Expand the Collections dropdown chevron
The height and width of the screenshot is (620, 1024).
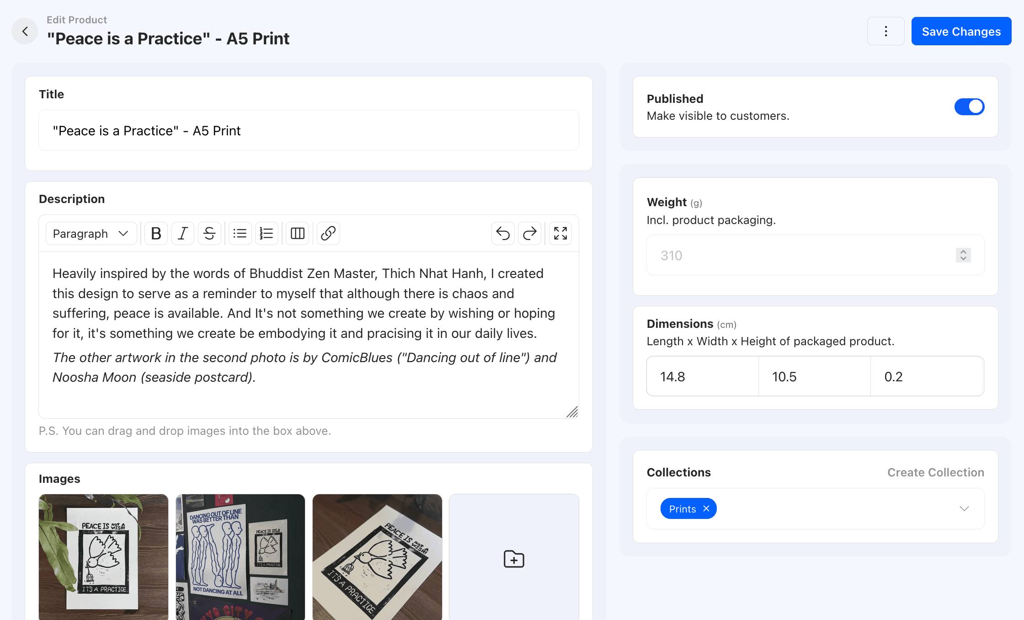(964, 509)
